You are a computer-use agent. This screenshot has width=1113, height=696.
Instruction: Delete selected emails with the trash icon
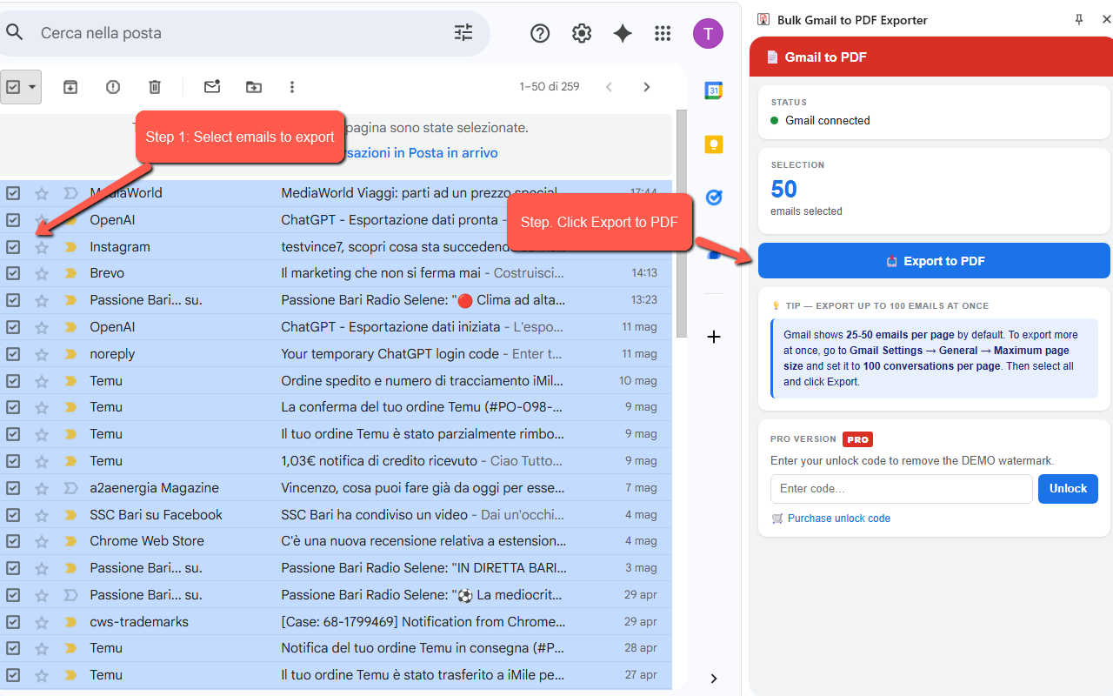point(155,87)
